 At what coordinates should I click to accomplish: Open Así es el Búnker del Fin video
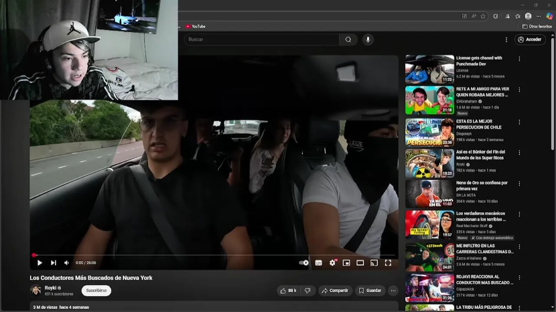(x=480, y=155)
